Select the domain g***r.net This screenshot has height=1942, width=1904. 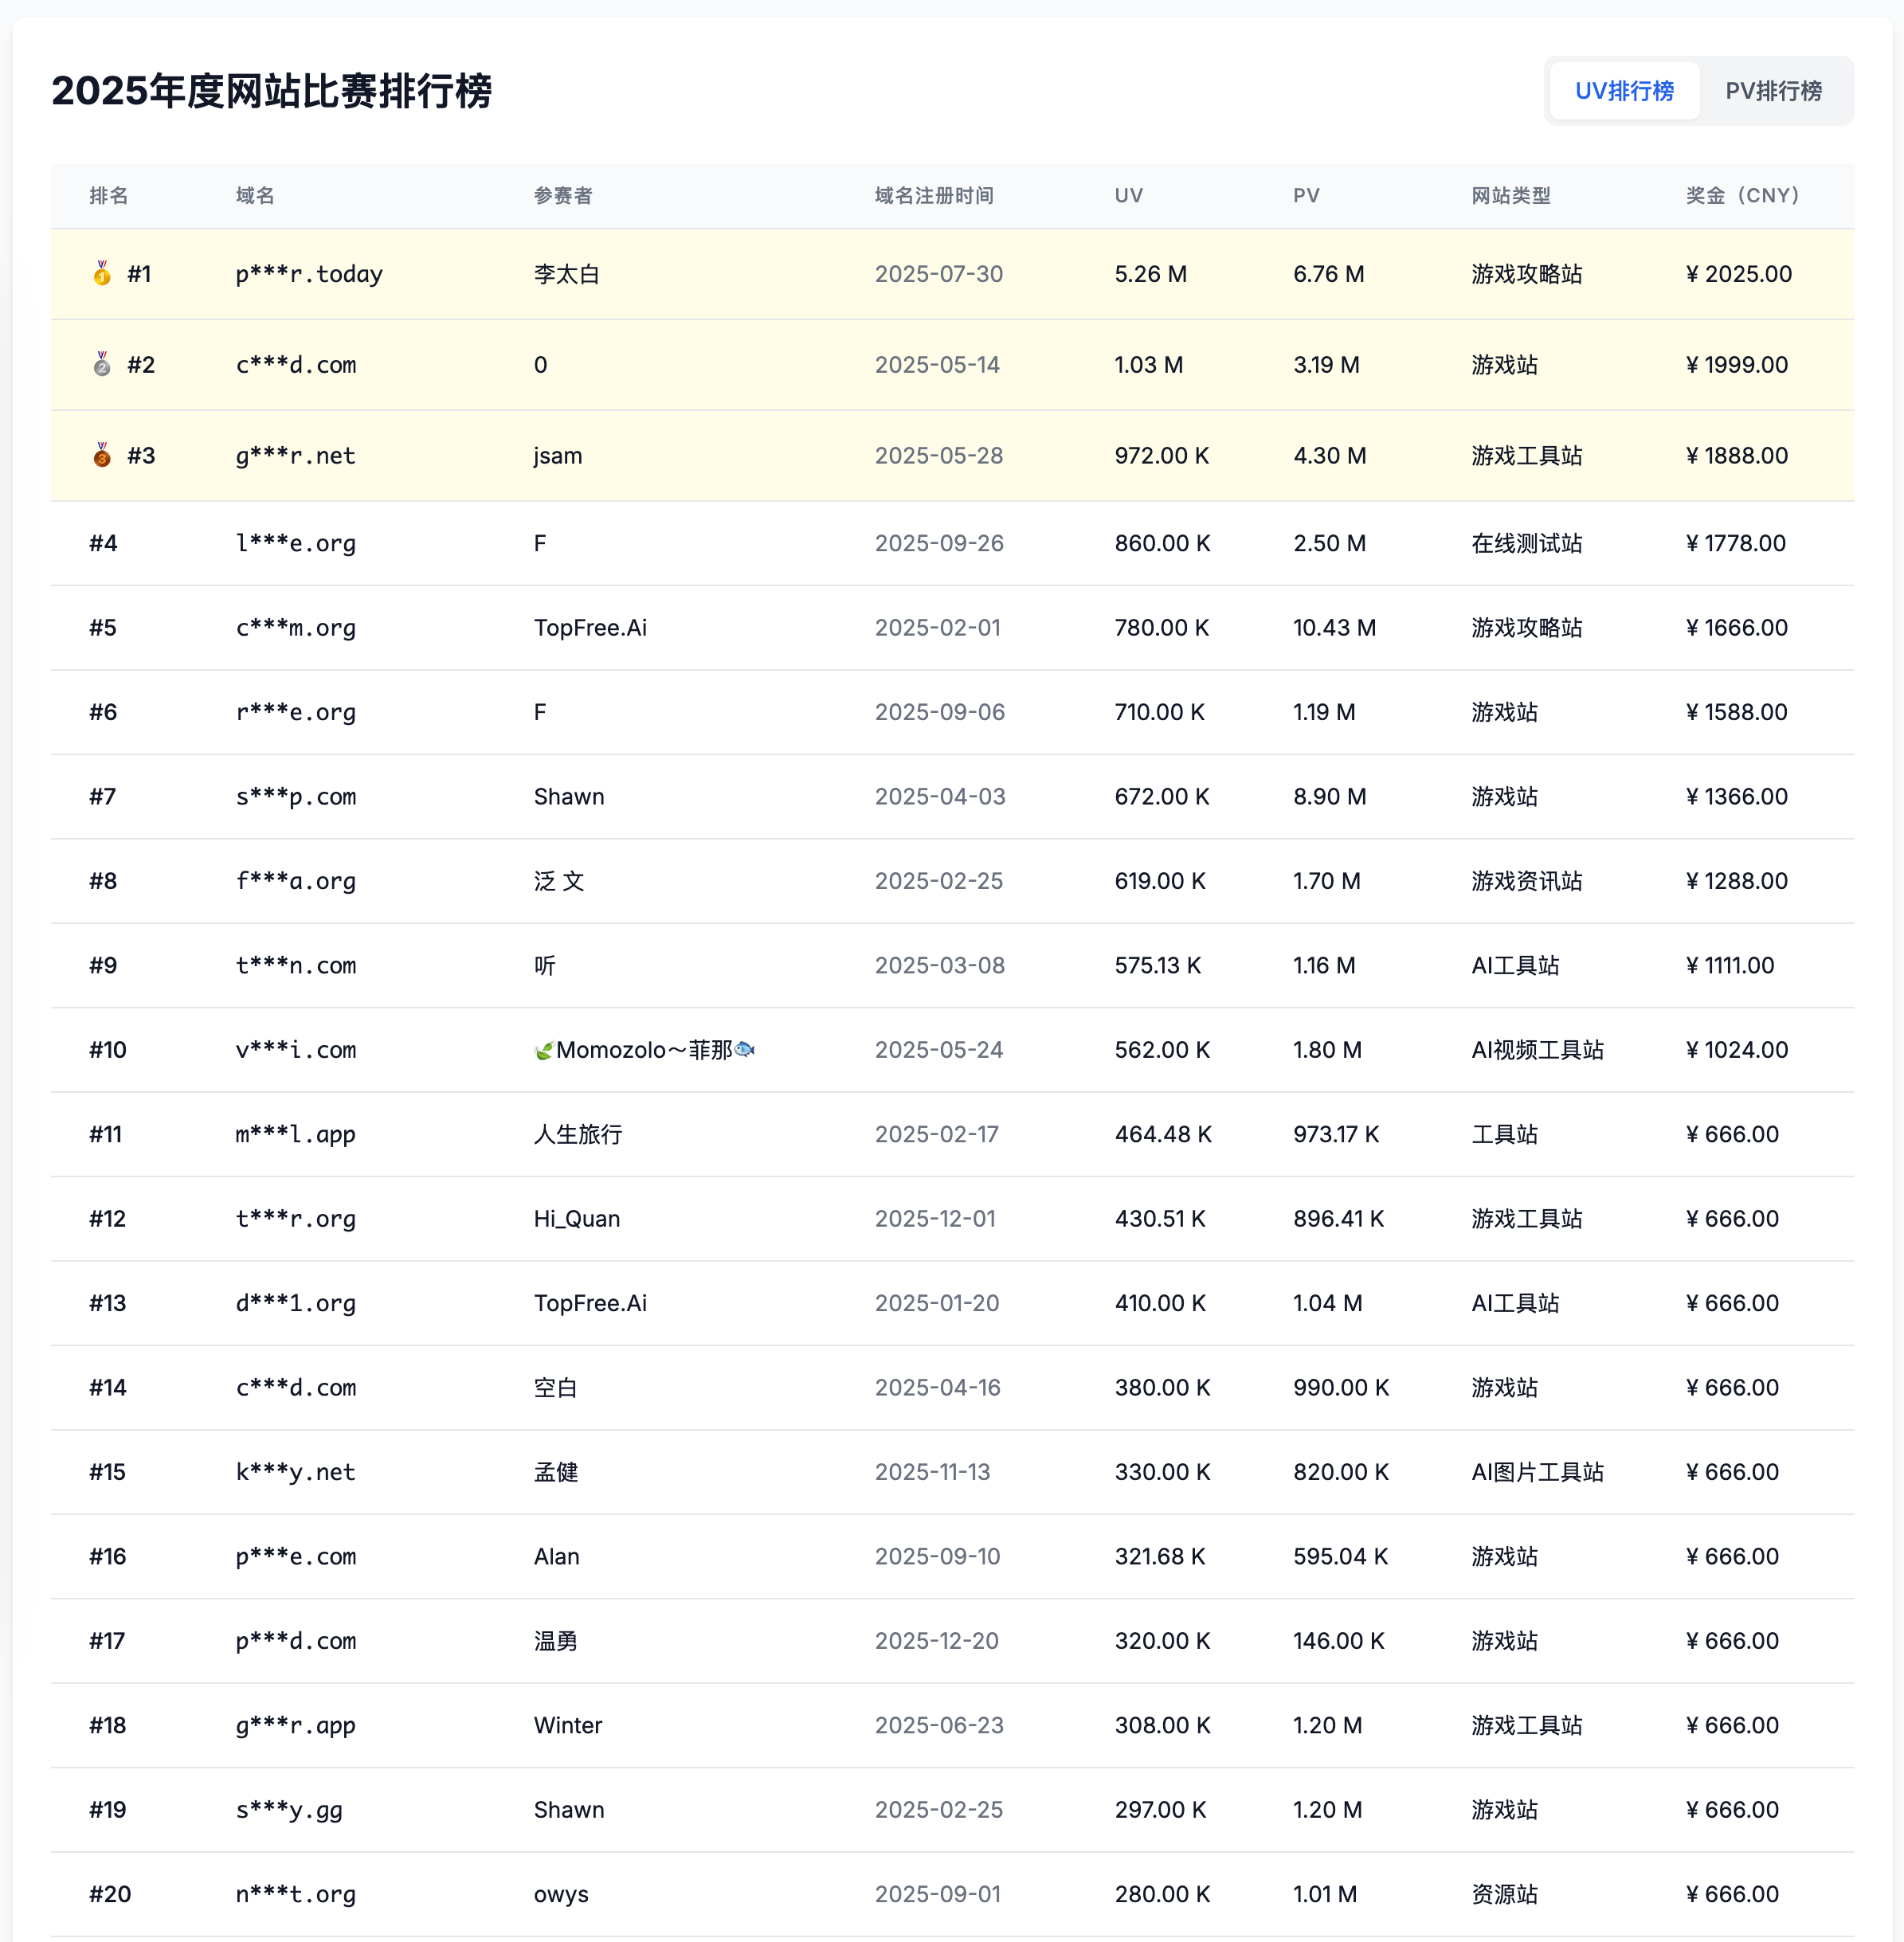pyautogui.click(x=296, y=456)
